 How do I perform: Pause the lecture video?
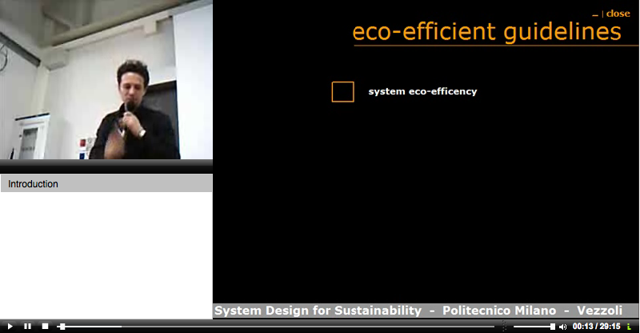coord(27,327)
